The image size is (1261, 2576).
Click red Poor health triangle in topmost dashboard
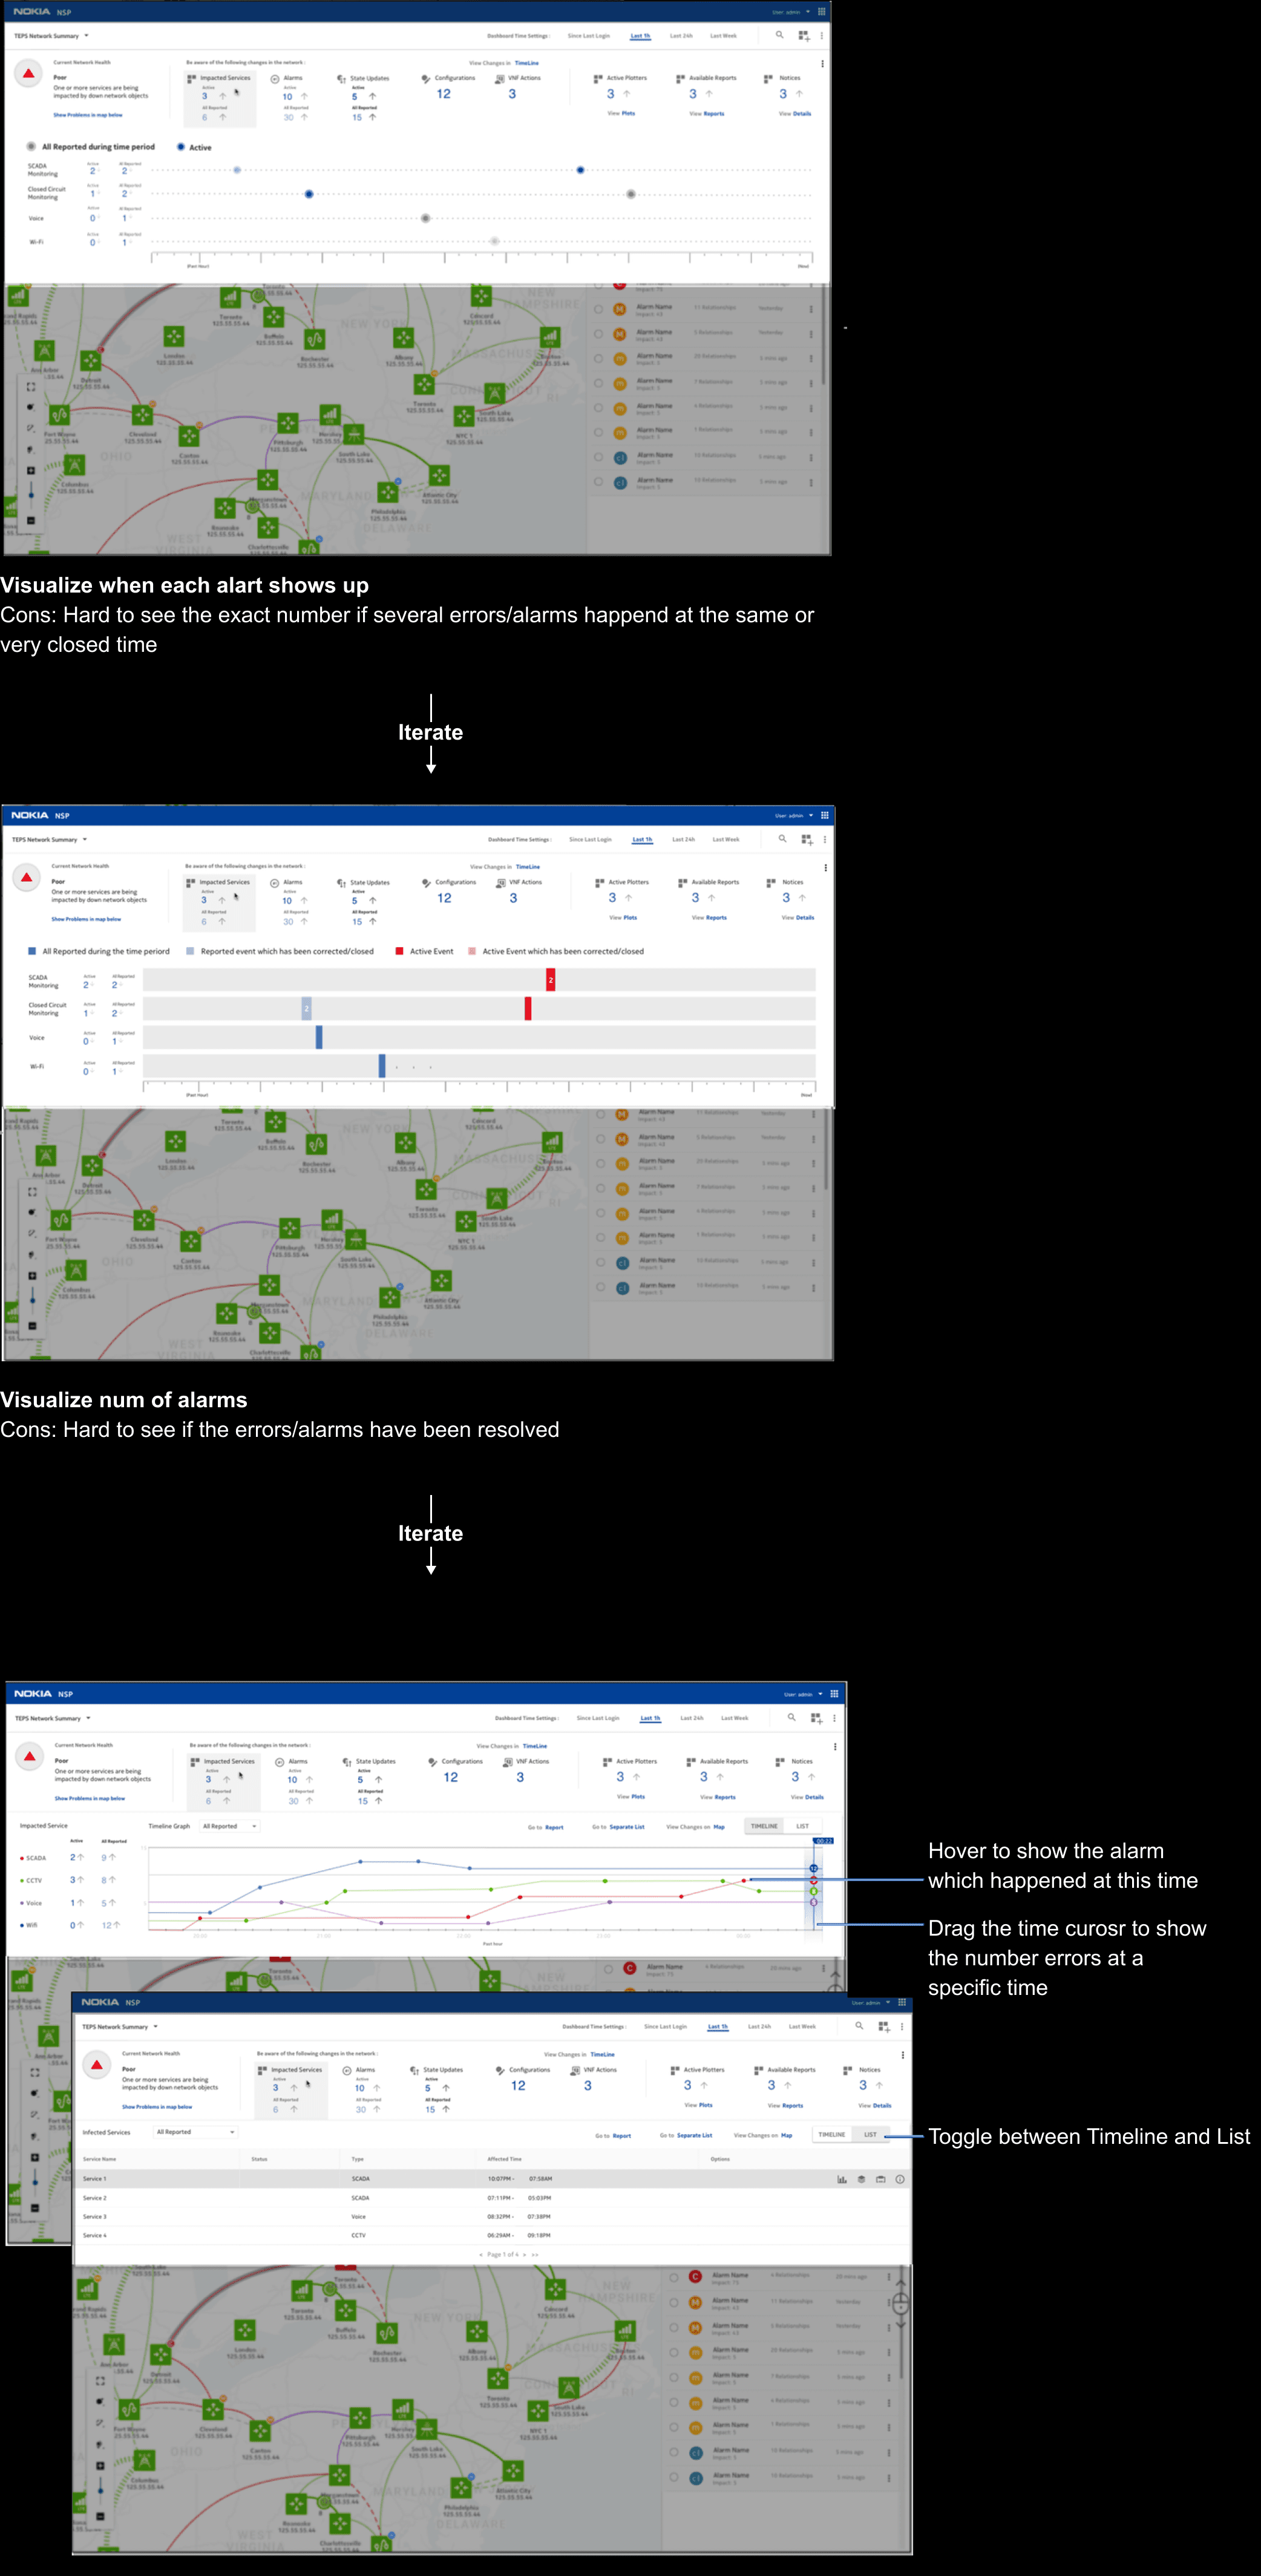(28, 73)
